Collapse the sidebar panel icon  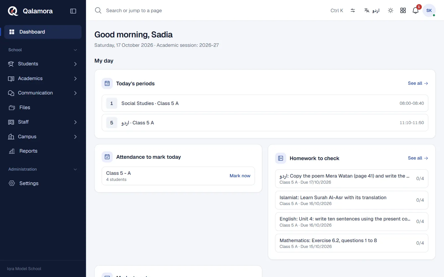point(73,11)
